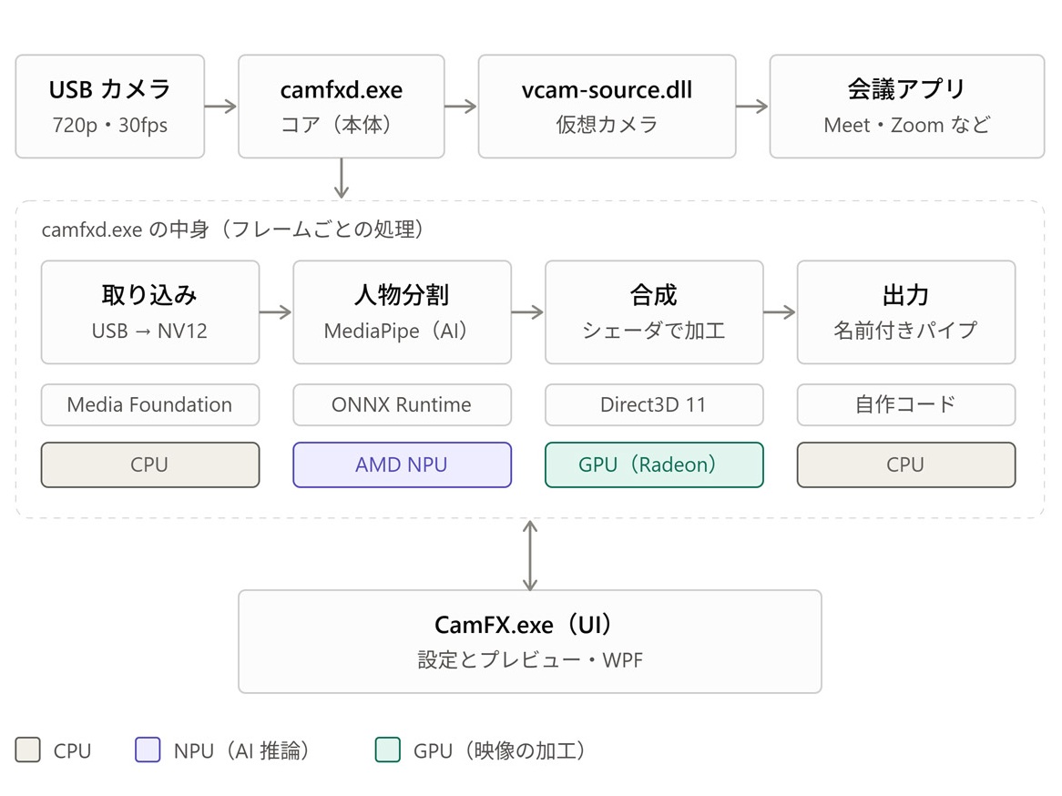Screen dimensions: 1062x796
Task: Click the 合成 shader stage box
Action: pyautogui.click(x=654, y=312)
